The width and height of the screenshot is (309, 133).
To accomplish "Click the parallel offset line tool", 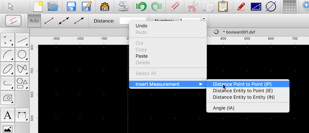I will pos(13,21).
